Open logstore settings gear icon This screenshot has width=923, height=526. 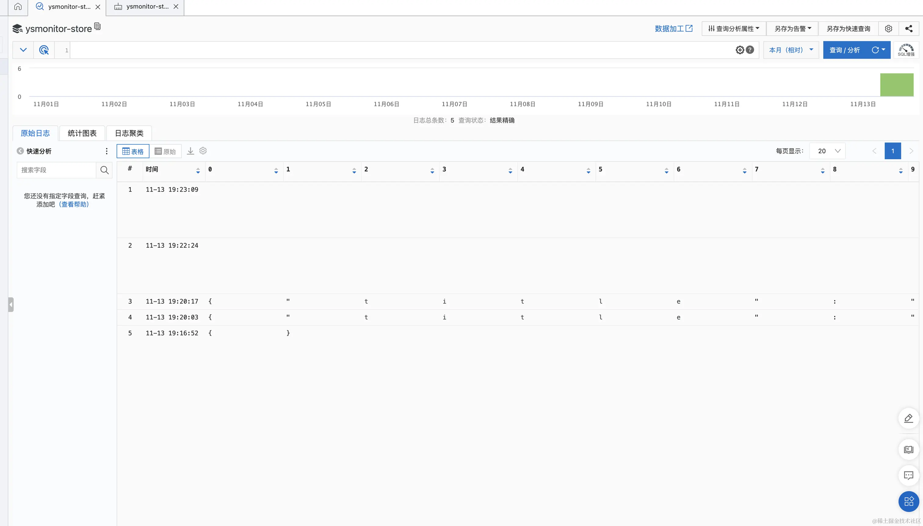pyautogui.click(x=888, y=29)
